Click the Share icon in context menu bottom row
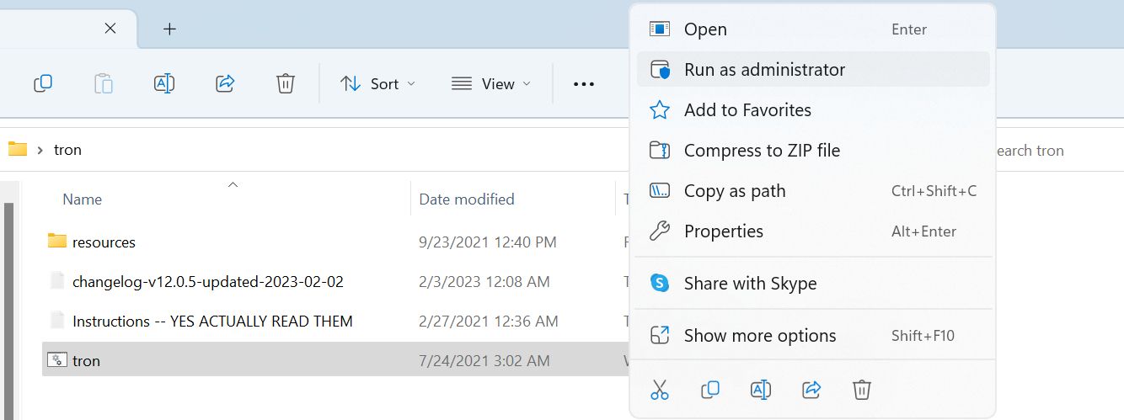The width and height of the screenshot is (1124, 420). 811,389
